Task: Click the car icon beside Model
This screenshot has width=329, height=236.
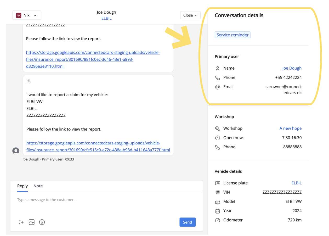Action: (x=218, y=202)
